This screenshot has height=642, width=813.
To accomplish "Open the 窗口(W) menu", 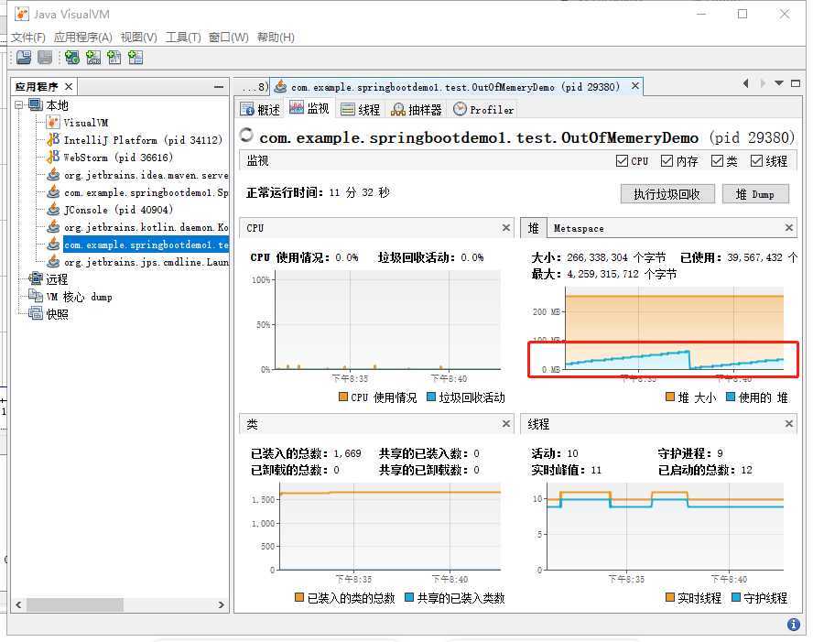I will point(229,38).
